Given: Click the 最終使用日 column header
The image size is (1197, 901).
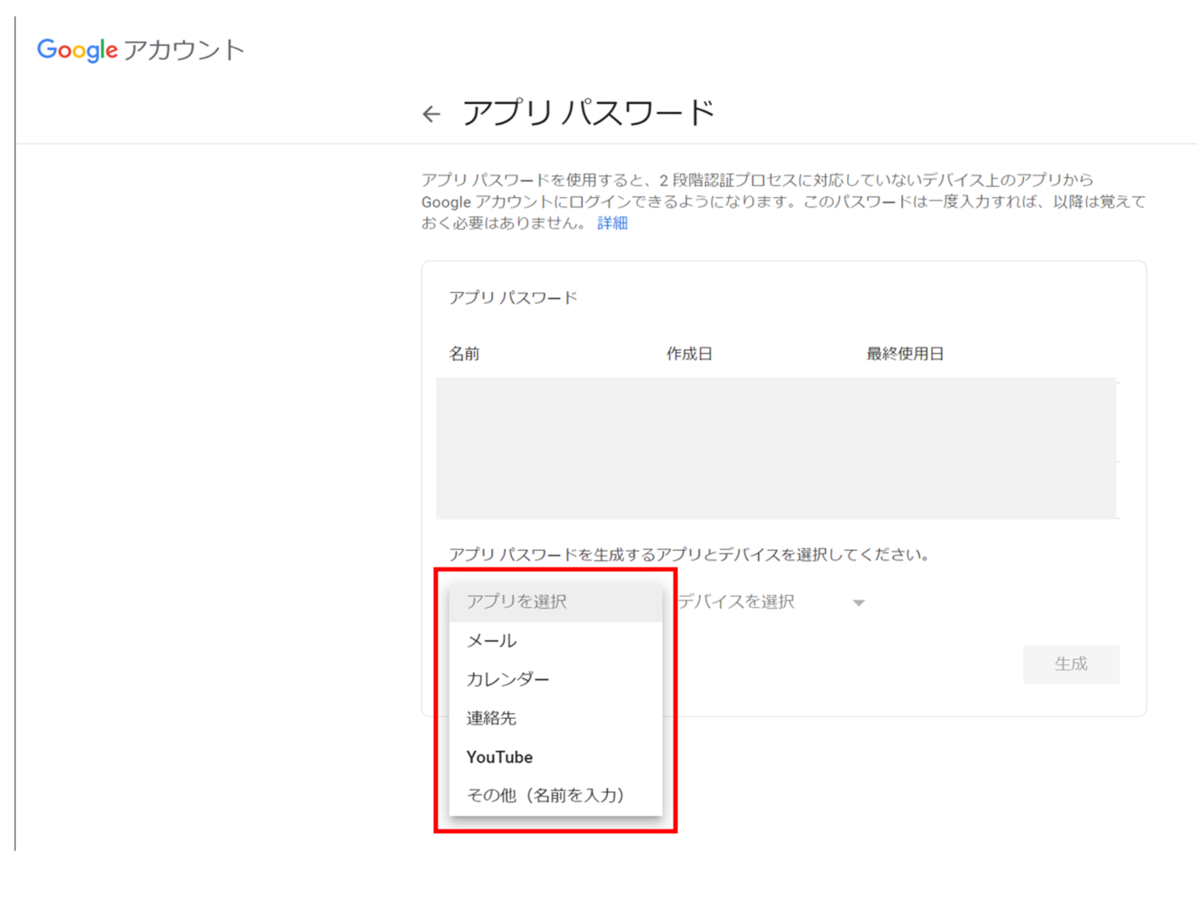Looking at the screenshot, I should [905, 354].
